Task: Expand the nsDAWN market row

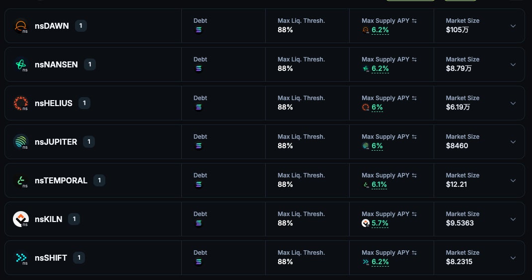Action: pyautogui.click(x=513, y=26)
